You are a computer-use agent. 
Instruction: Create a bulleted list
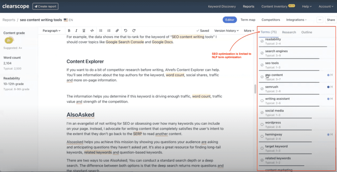click(101, 31)
